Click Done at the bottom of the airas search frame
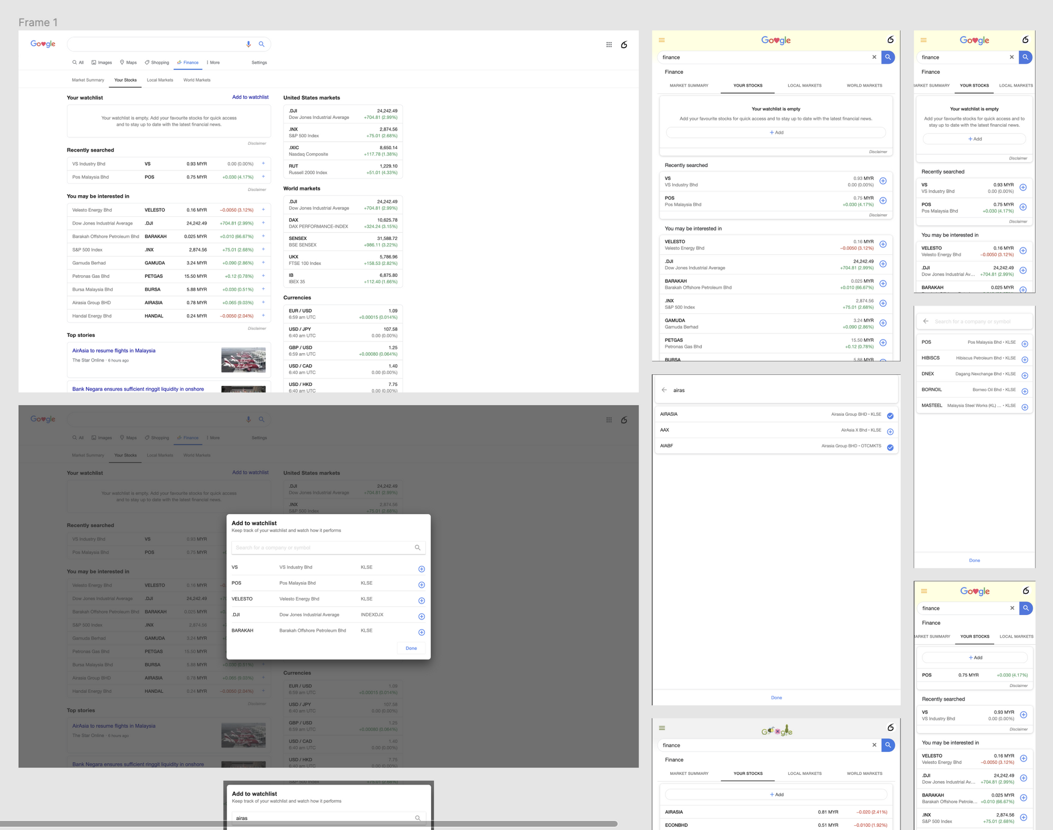The width and height of the screenshot is (1053, 830). click(x=777, y=697)
